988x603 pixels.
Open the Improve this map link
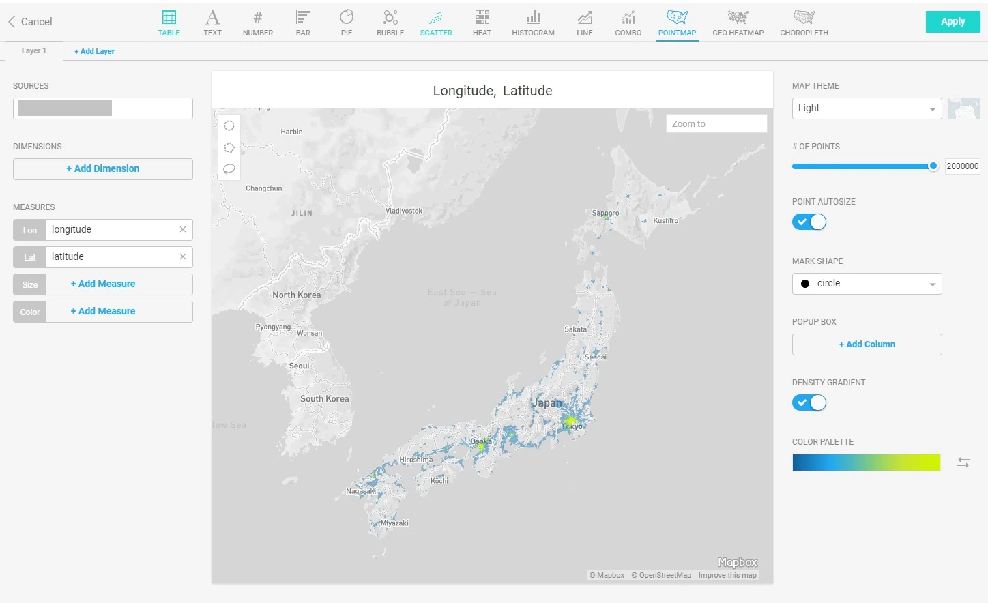[x=727, y=576]
